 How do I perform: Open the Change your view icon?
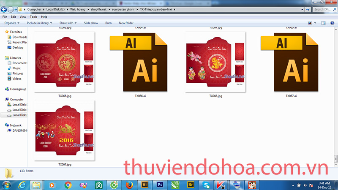click(310, 23)
